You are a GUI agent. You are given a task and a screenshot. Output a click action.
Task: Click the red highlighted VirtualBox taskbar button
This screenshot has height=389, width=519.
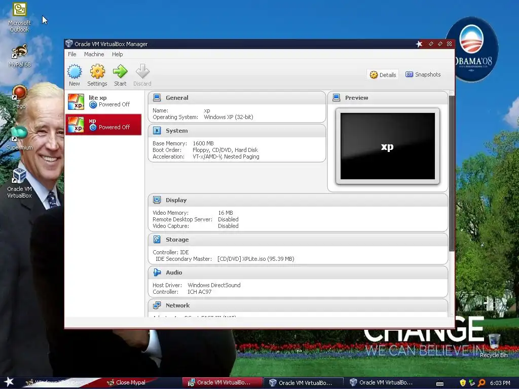[223, 382]
